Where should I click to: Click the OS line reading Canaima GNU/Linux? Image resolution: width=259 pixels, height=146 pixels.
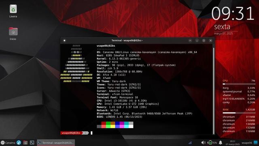(147, 52)
